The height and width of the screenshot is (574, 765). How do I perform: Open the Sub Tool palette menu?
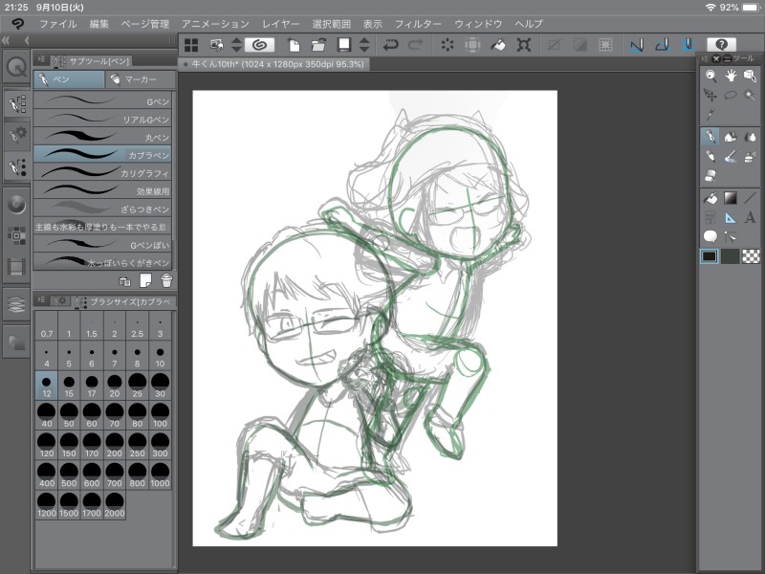(x=41, y=59)
